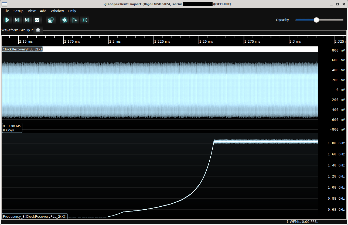Viewport: 348px width, 225px height.
Task: Click the Refresh settings gear icon
Action: point(64,20)
